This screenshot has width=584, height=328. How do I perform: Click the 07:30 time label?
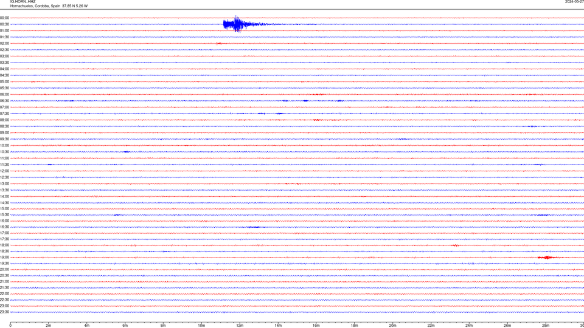tap(4, 114)
